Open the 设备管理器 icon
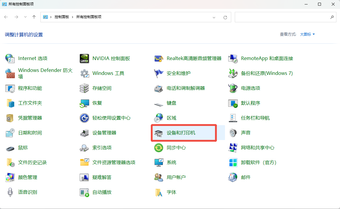This screenshot has height=209, width=340. tap(84, 133)
